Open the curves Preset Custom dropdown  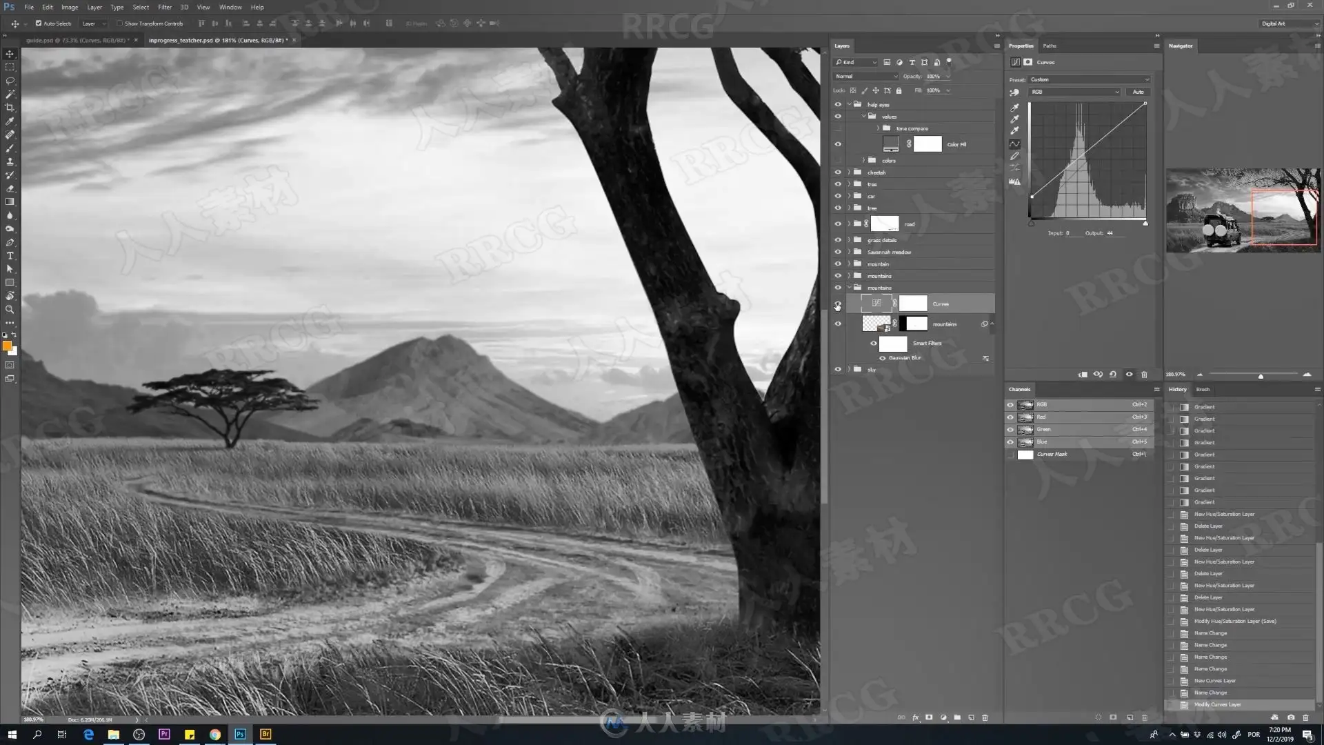coord(1089,79)
